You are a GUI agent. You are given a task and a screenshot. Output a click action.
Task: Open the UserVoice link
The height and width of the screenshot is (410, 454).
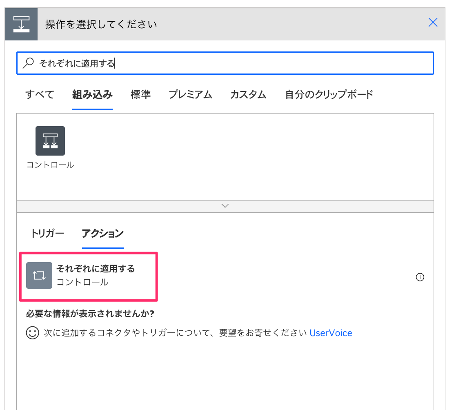[331, 333]
